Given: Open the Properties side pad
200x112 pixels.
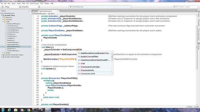Looking at the screenshot, I should click(199, 23).
